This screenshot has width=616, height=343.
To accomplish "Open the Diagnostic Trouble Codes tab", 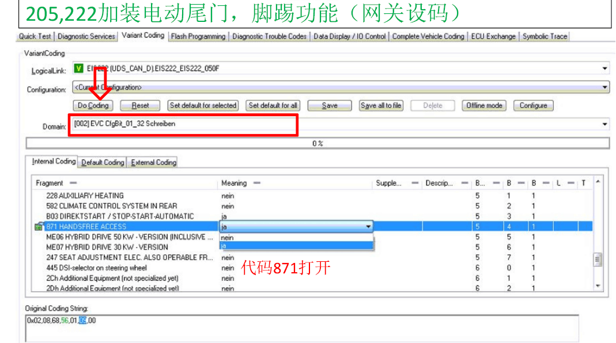I will tap(269, 36).
